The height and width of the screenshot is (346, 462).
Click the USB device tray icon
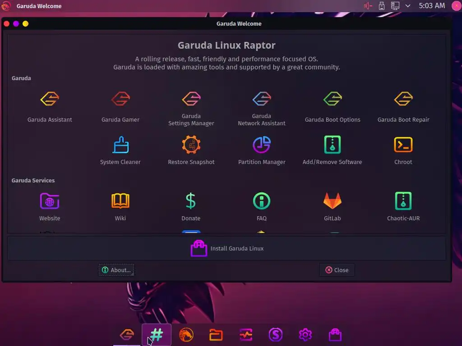[x=382, y=6]
